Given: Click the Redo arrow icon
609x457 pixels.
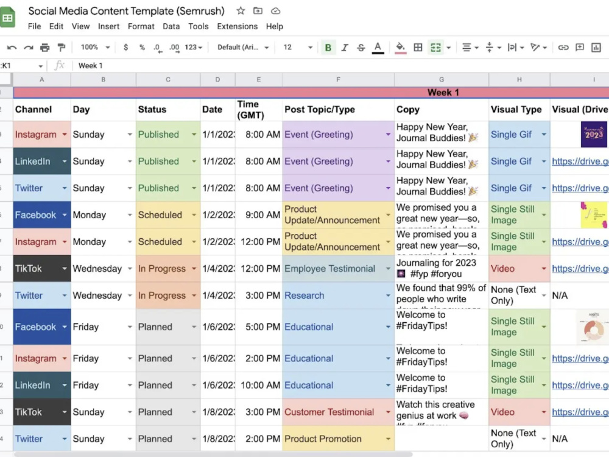Looking at the screenshot, I should click(29, 48).
